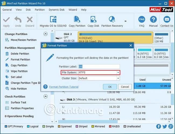Click the Apply checkmark icon
Screen dimensions: 175x134
point(6,20)
